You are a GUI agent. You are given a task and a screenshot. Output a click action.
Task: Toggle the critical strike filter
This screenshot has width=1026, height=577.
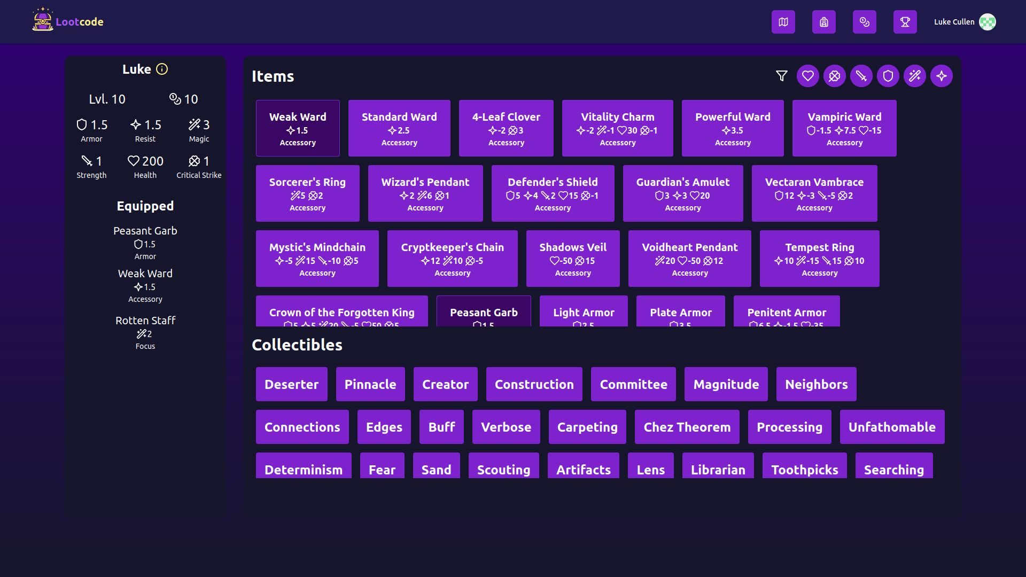[835, 76]
